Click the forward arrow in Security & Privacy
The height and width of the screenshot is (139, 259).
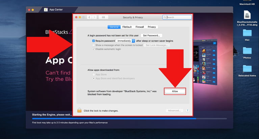point(94,17)
